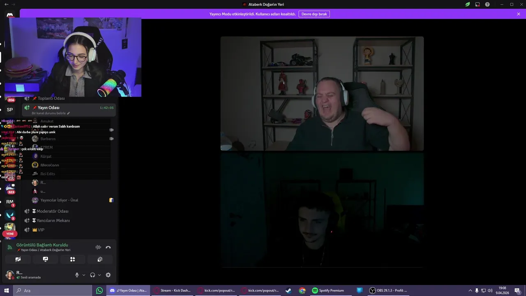This screenshot has height=296, width=526.
Task: Dismiss the streamer mode banner
Action: [x=519, y=14]
